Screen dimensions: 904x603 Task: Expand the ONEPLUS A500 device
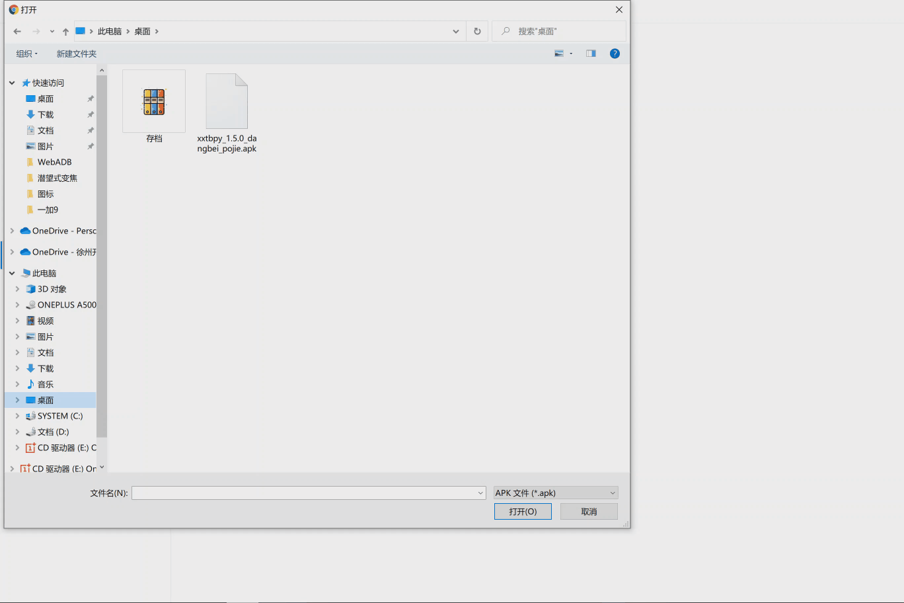tap(17, 305)
